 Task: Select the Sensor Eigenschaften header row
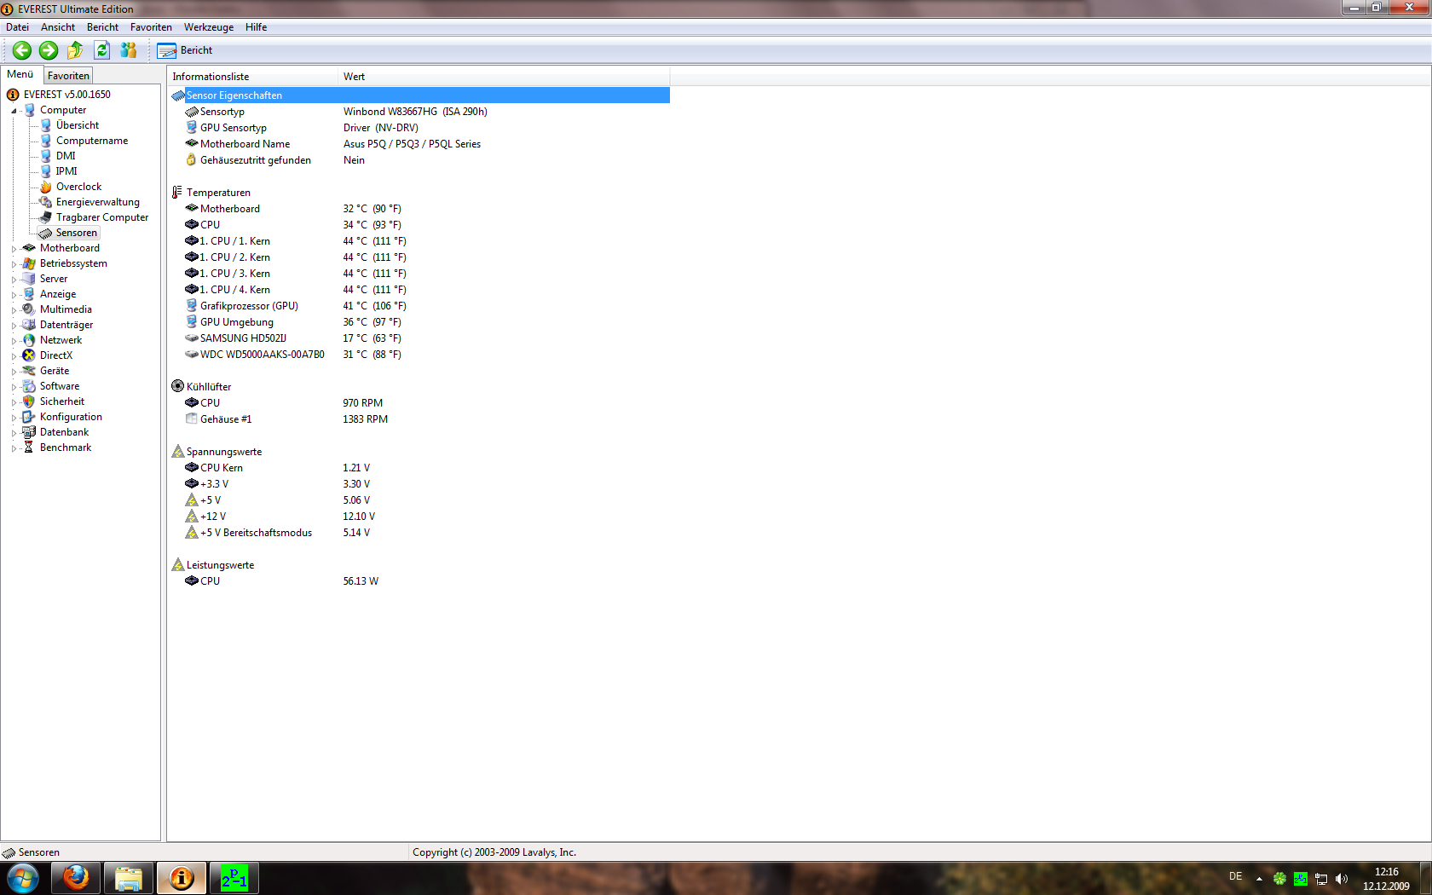click(420, 95)
